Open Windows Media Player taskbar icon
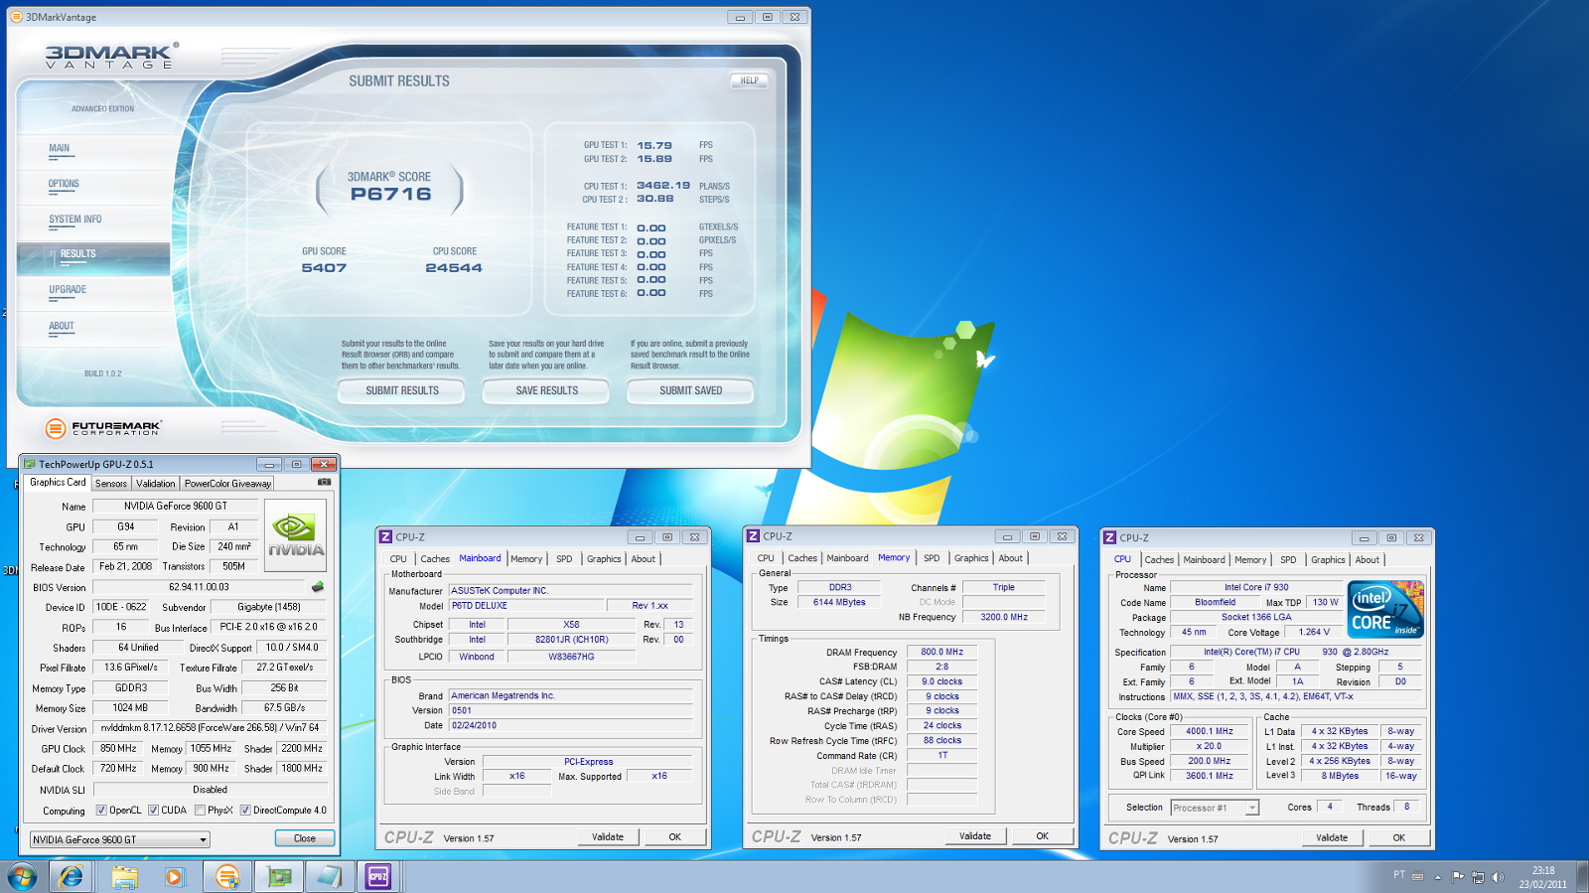 pos(175,876)
